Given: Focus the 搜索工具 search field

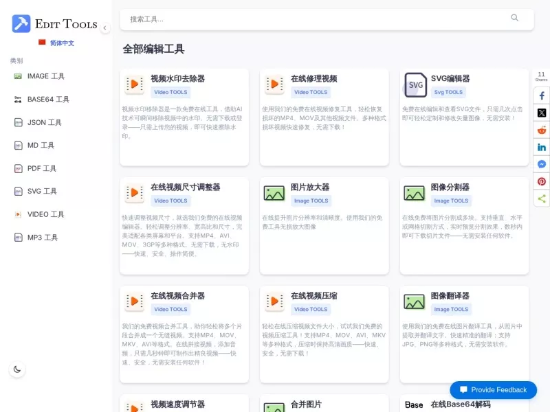Looking at the screenshot, I should pyautogui.click(x=327, y=19).
